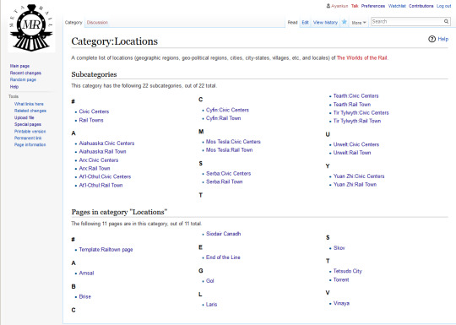
Task: Open Tir Tylwyth:Rail Town subcategory
Action: point(357,121)
